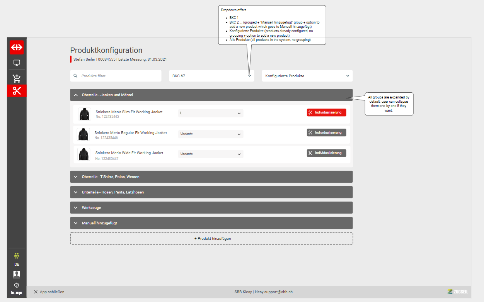The height and width of the screenshot is (302, 484).
Task: Open the Variante dropdown for Regular Fit jacket
Action: pyautogui.click(x=210, y=134)
